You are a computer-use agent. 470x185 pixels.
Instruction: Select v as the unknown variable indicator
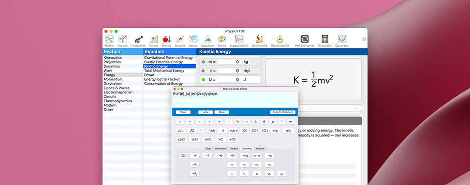[203, 71]
